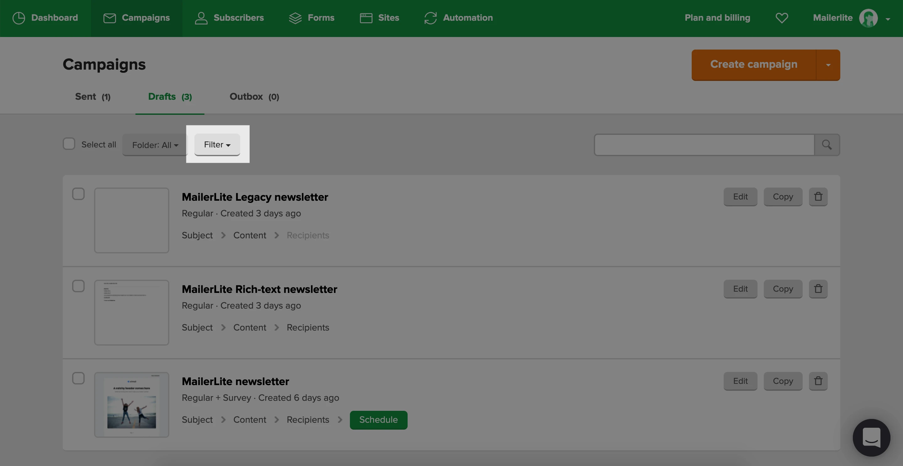
Task: Switch to the Drafts tab
Action: (170, 97)
